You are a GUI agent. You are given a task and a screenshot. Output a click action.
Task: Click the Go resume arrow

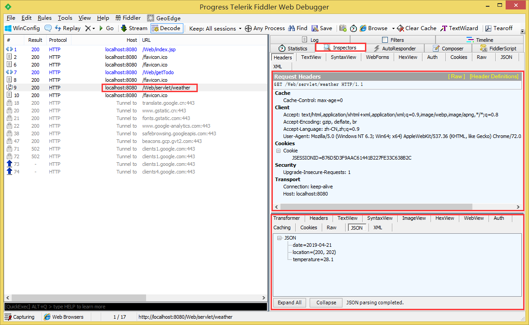tap(106, 28)
